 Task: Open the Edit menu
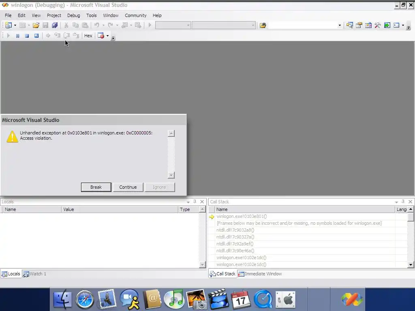coord(21,15)
